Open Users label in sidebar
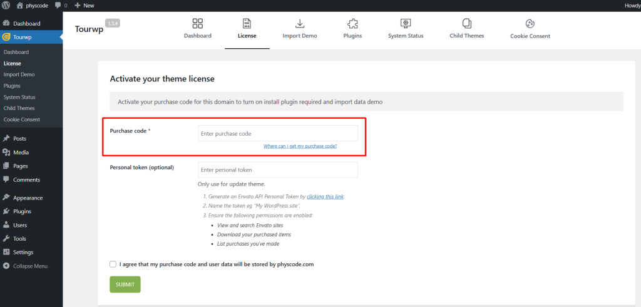Screen dimensions: 641x307 20,225
